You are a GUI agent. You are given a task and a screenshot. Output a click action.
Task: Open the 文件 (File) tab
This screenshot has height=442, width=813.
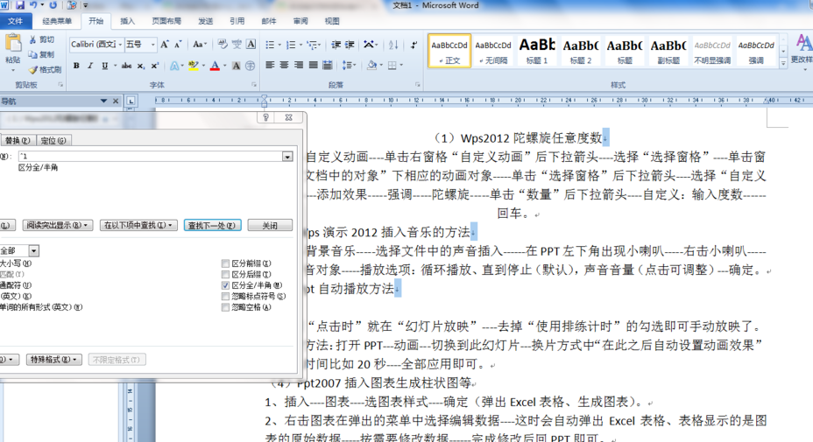pyautogui.click(x=16, y=21)
